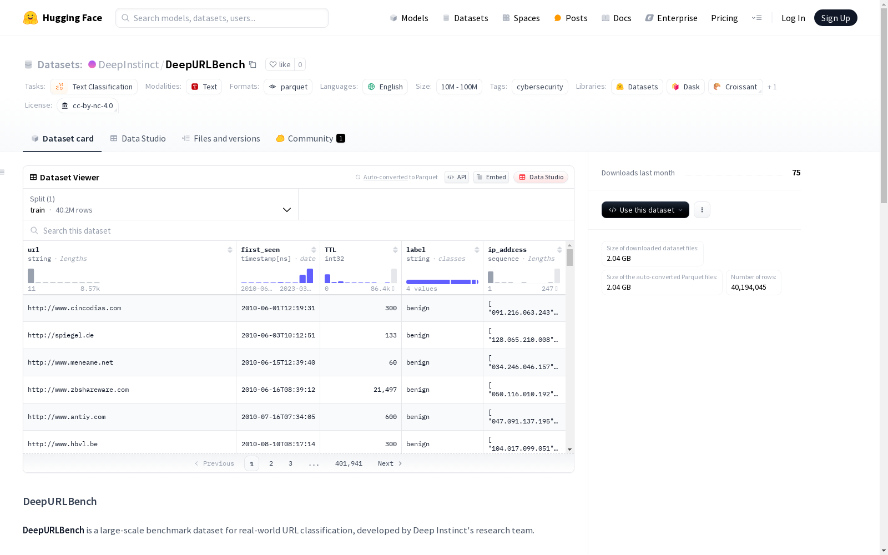Click the cell http://www.zbshareware.com
The image size is (888, 555).
pos(130,390)
